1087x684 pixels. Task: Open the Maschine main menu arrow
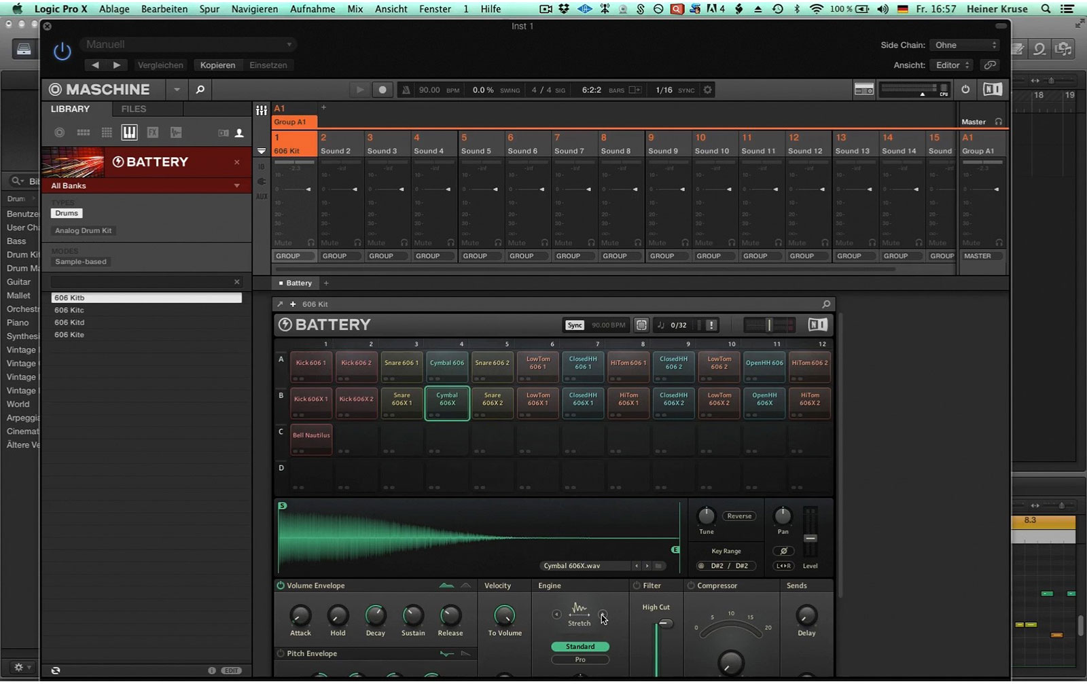(177, 90)
